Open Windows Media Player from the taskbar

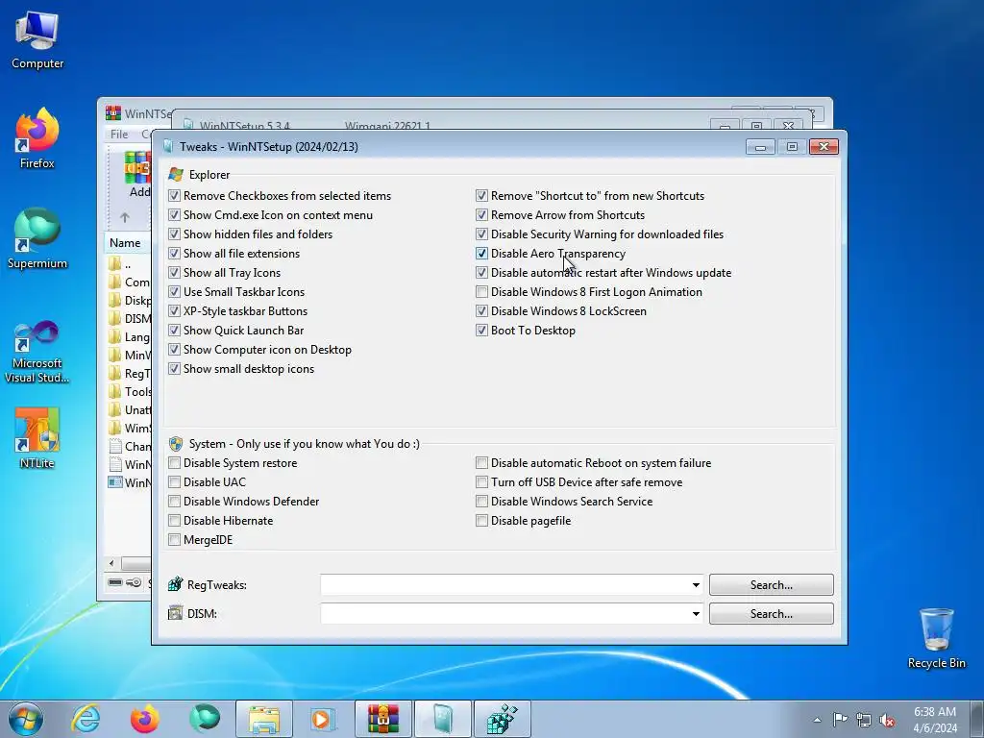[323, 719]
